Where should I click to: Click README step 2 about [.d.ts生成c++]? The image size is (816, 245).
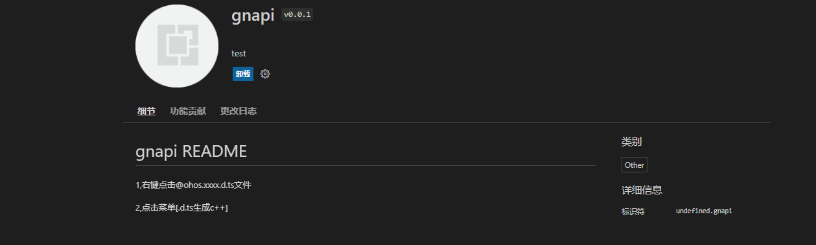(x=181, y=207)
